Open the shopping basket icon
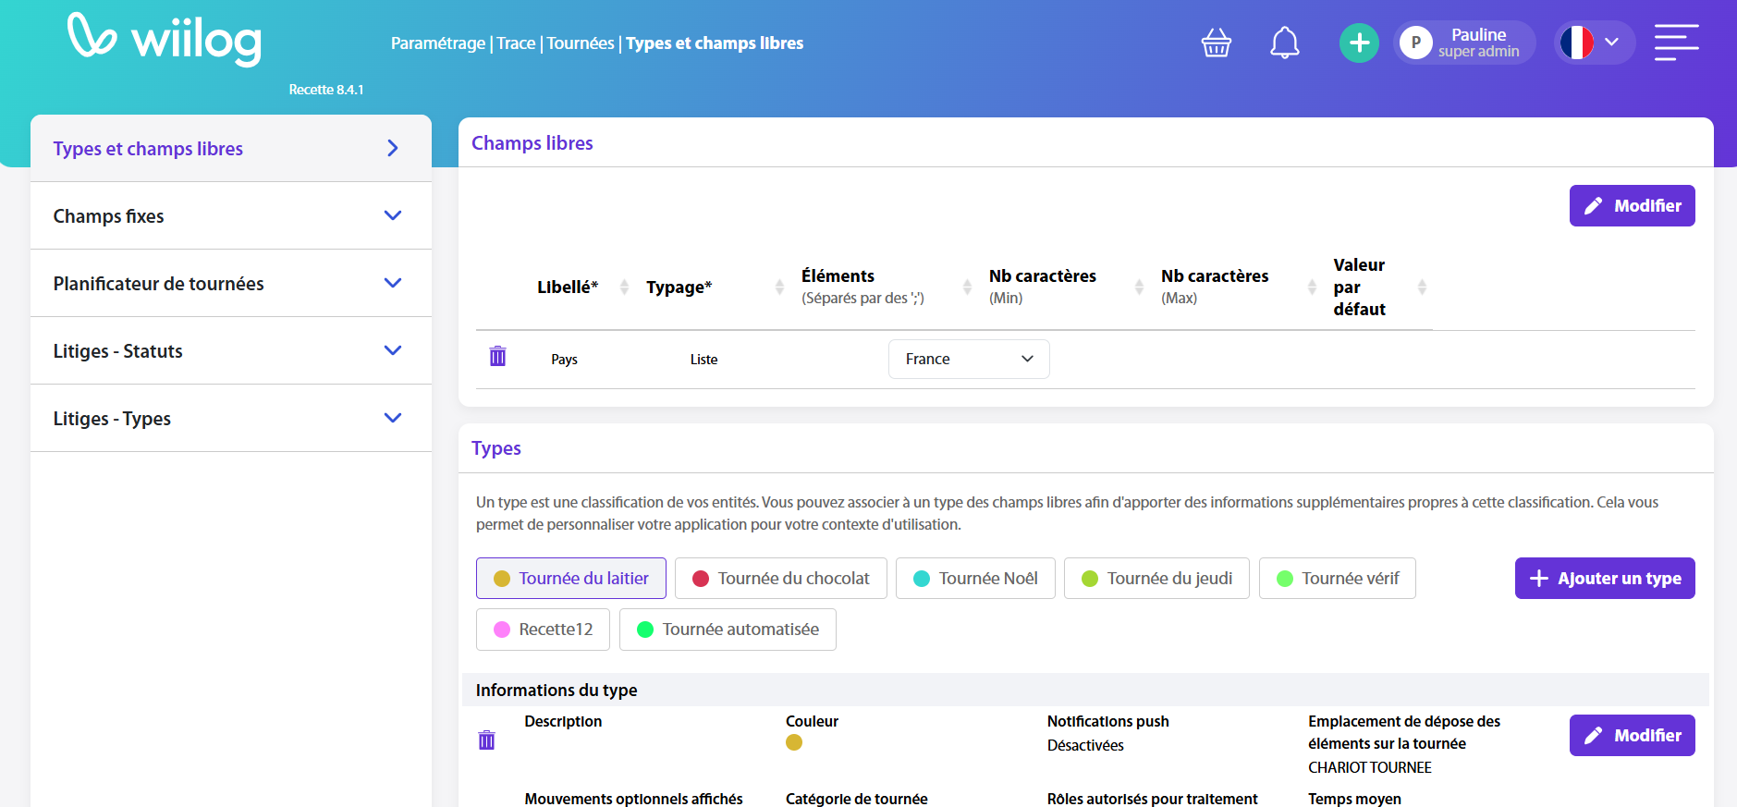The image size is (1737, 807). (x=1216, y=43)
